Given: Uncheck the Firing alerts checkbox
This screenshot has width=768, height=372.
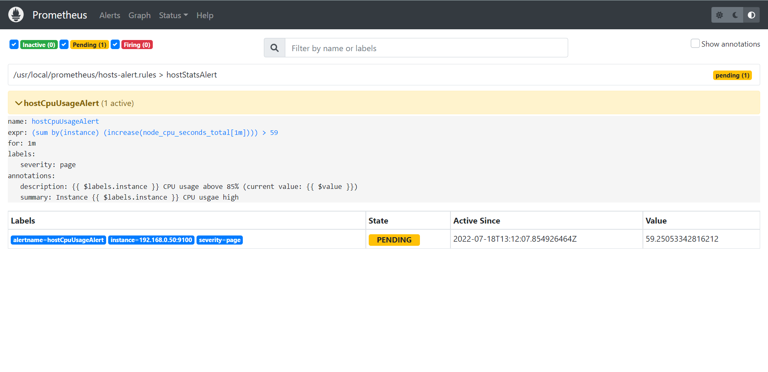Looking at the screenshot, I should pos(115,45).
